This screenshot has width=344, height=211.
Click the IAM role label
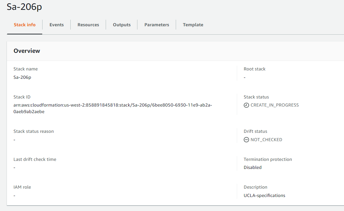pos(22,187)
